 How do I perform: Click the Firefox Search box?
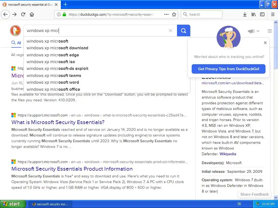point(201,14)
